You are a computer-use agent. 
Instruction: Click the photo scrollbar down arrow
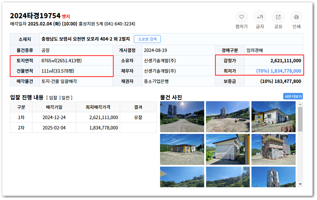pos(300,184)
